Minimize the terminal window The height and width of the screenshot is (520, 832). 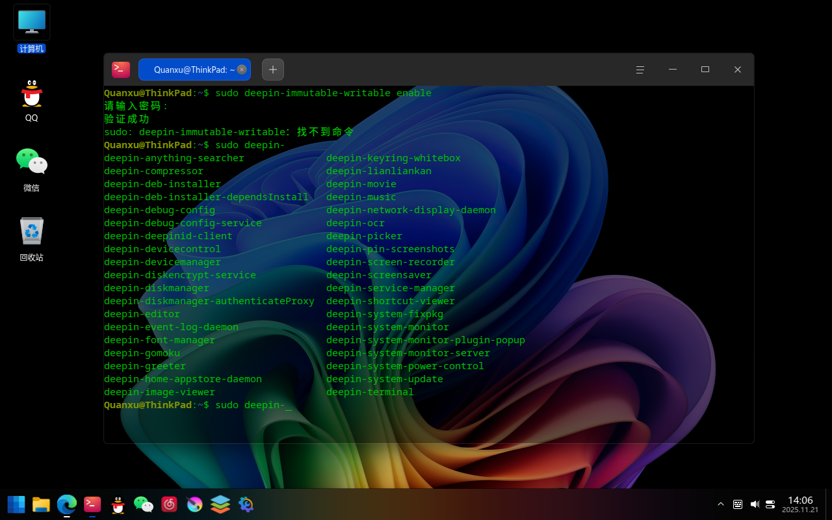click(x=673, y=70)
